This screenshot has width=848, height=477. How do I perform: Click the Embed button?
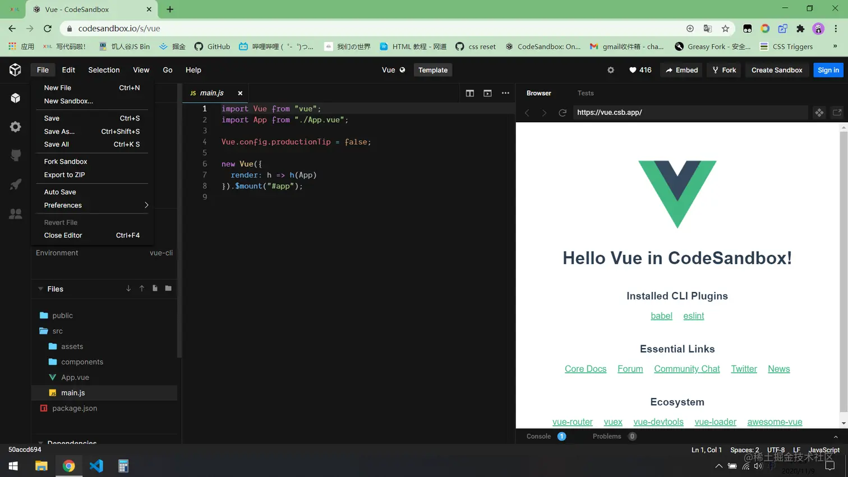681,70
